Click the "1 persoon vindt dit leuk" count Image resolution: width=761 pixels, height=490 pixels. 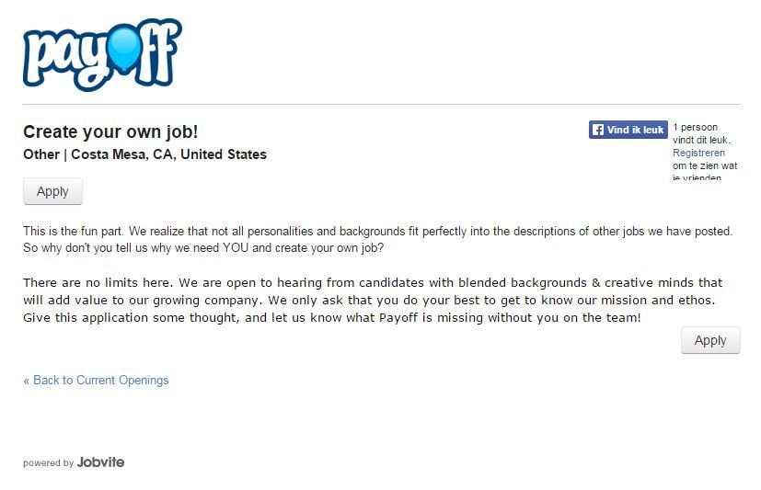(x=701, y=133)
